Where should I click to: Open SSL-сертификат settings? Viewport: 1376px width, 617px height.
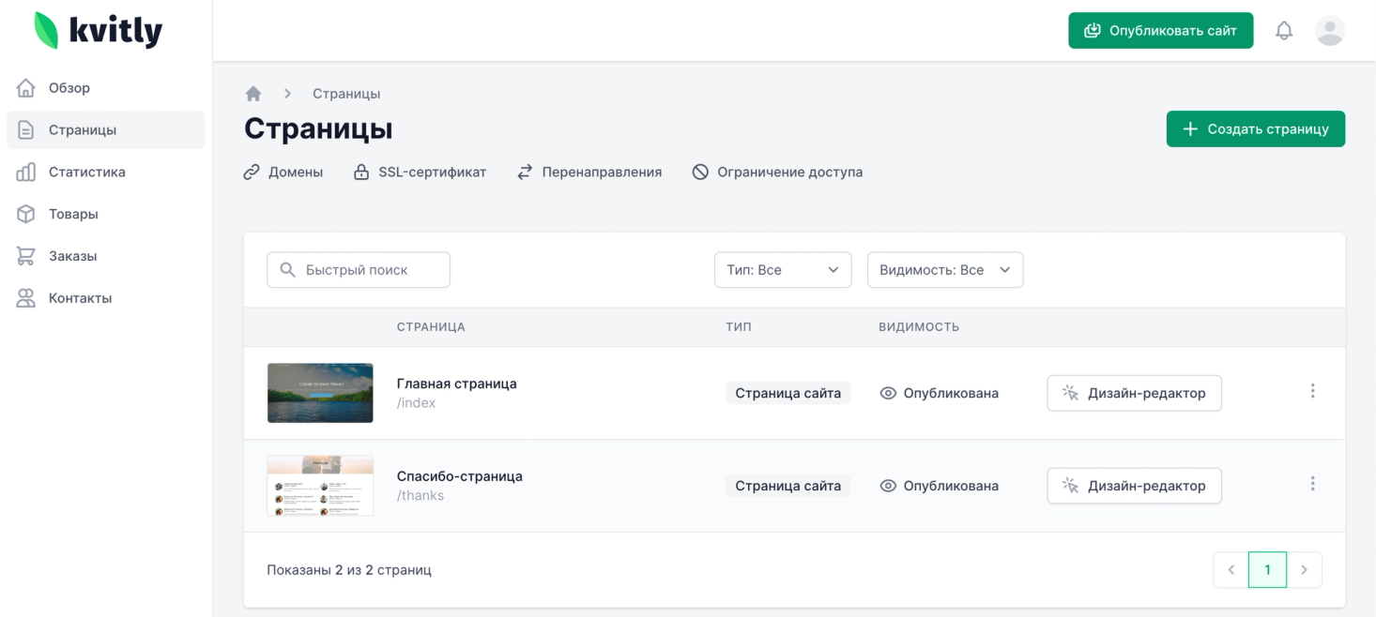pyautogui.click(x=420, y=173)
